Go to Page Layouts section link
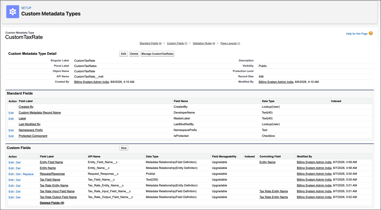Screen dimensions: 381x210 228,43
